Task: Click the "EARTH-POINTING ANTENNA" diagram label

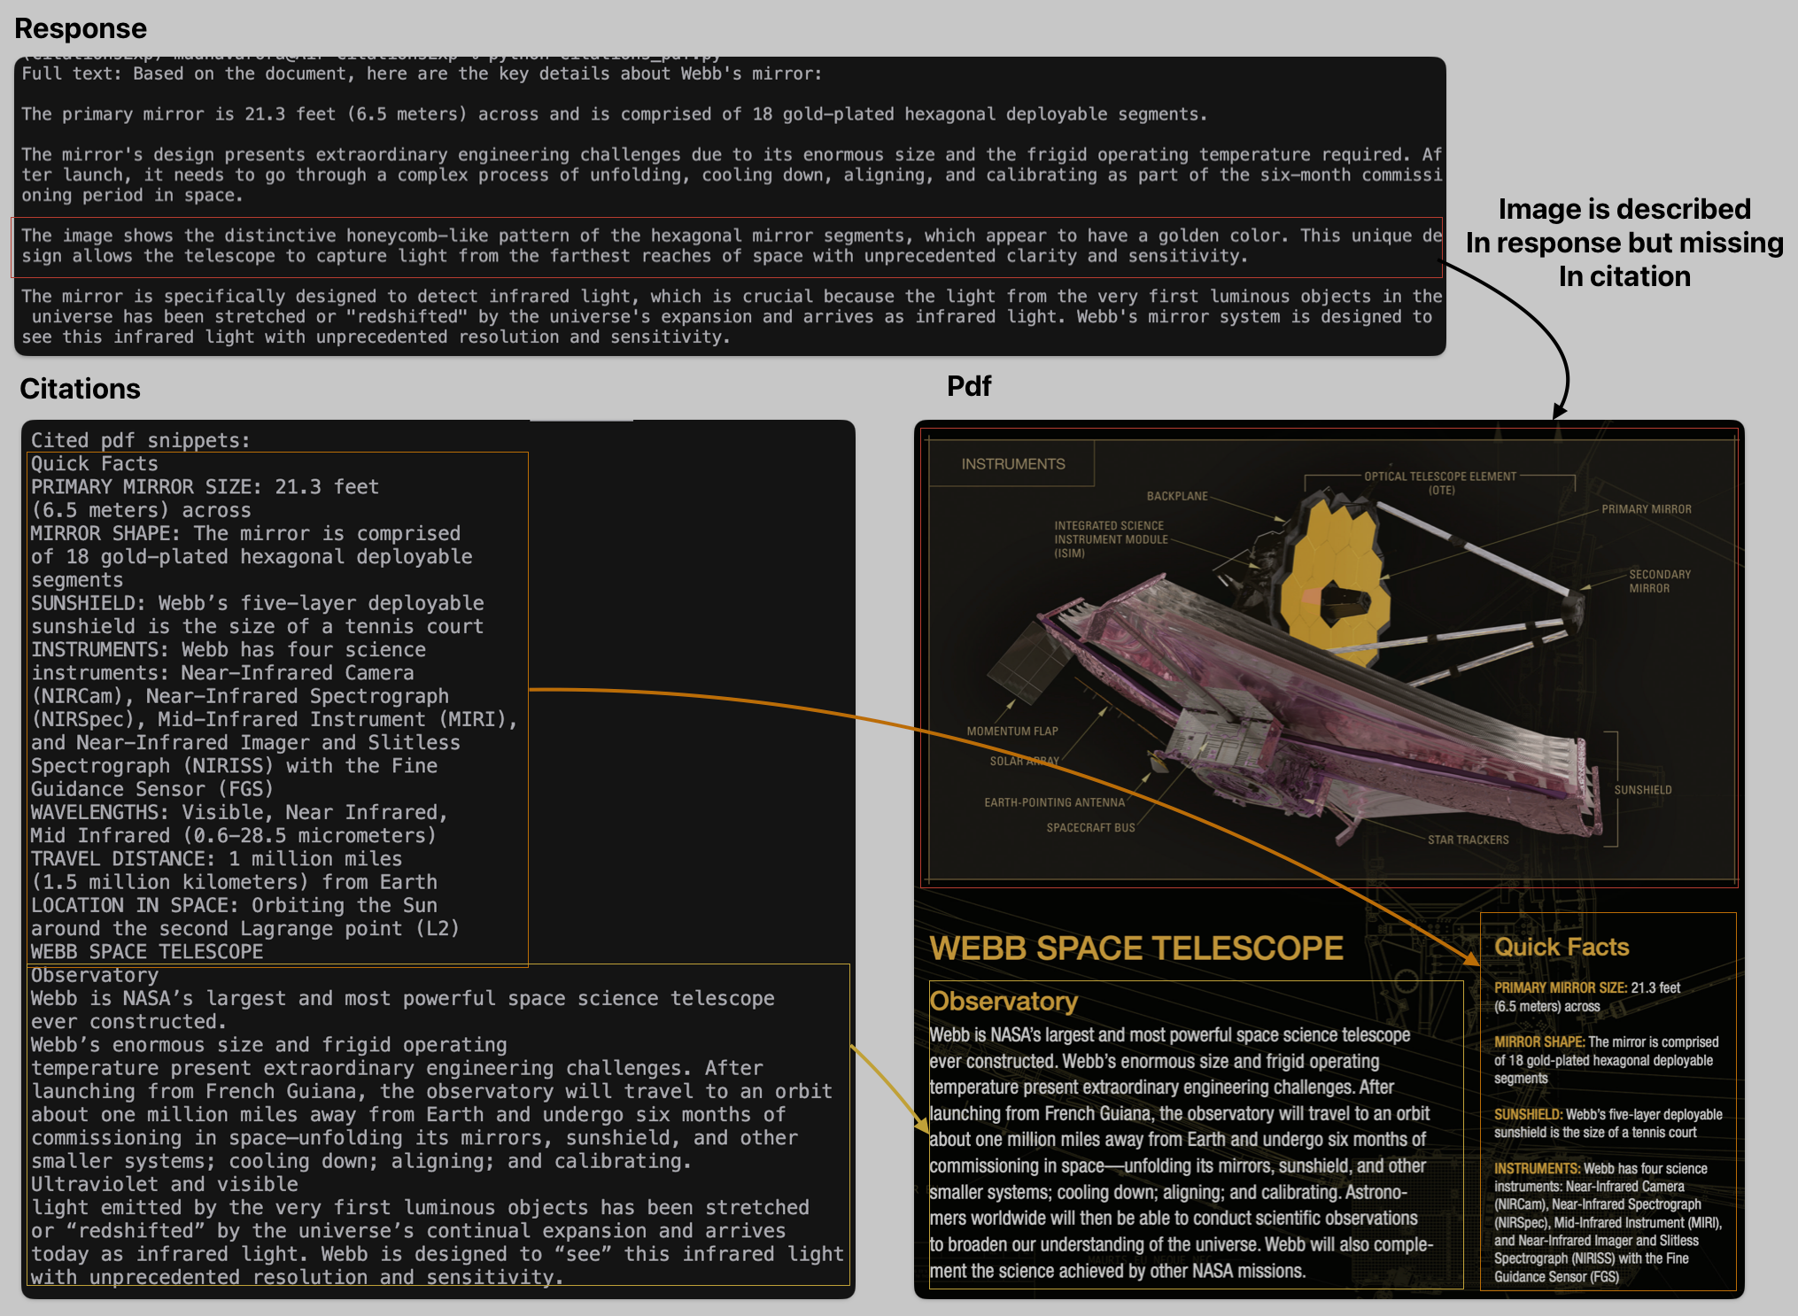Action: click(1054, 802)
